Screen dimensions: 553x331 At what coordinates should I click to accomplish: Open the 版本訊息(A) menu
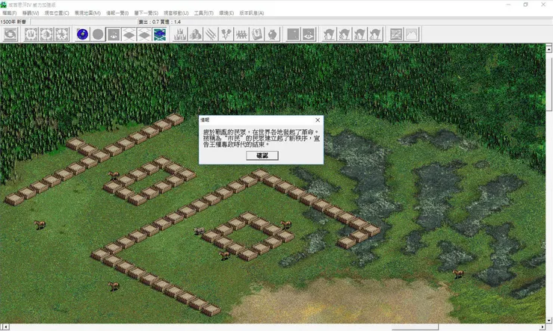tap(252, 13)
